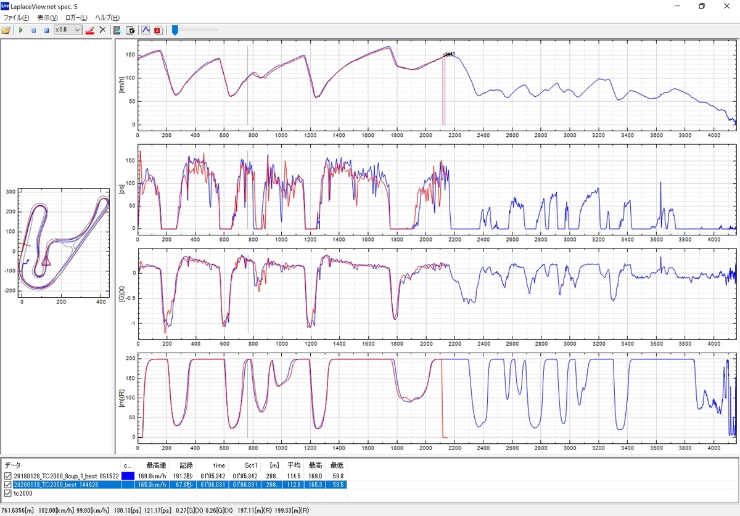Click the toolbar icon showing number 5
The image size is (740, 516).
(131, 30)
